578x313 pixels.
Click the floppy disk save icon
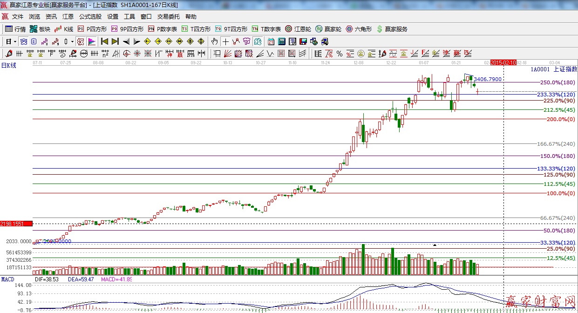pos(303,41)
